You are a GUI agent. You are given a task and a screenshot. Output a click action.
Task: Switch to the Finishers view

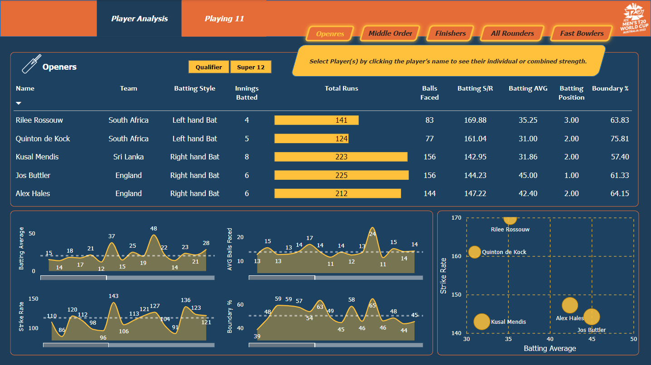449,33
